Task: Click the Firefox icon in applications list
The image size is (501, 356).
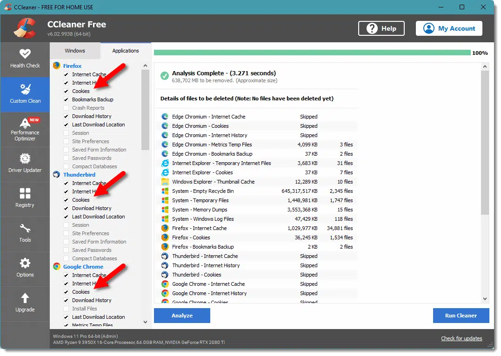Action: coord(57,66)
